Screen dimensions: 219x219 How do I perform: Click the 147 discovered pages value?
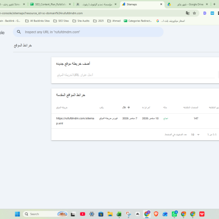(x=196, y=118)
